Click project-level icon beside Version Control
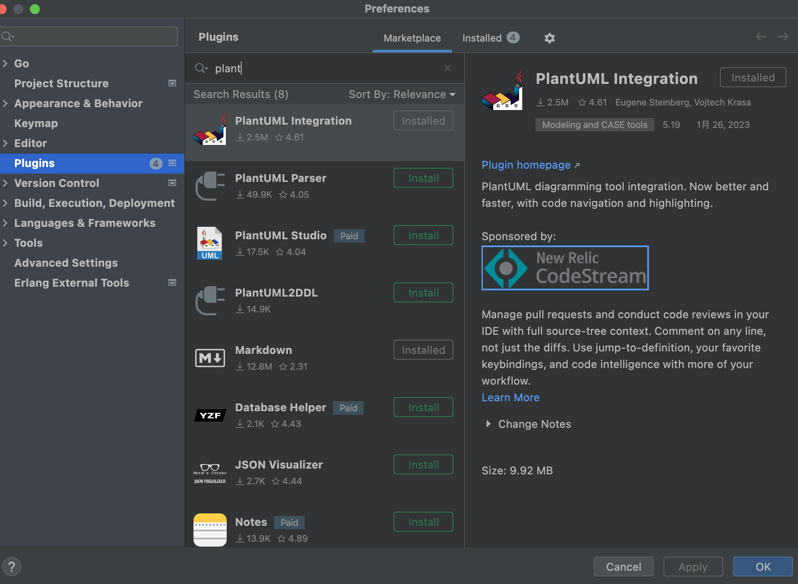Screen dimensions: 798x584 coord(172,183)
